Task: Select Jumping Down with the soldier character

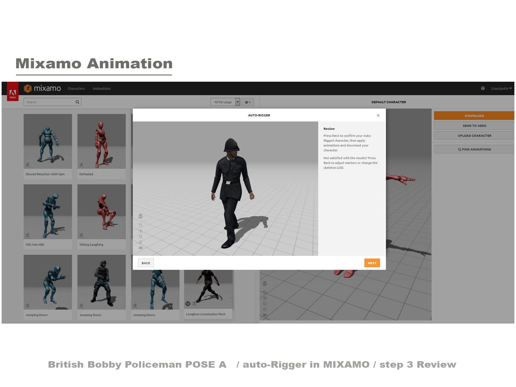Action: pyautogui.click(x=102, y=282)
